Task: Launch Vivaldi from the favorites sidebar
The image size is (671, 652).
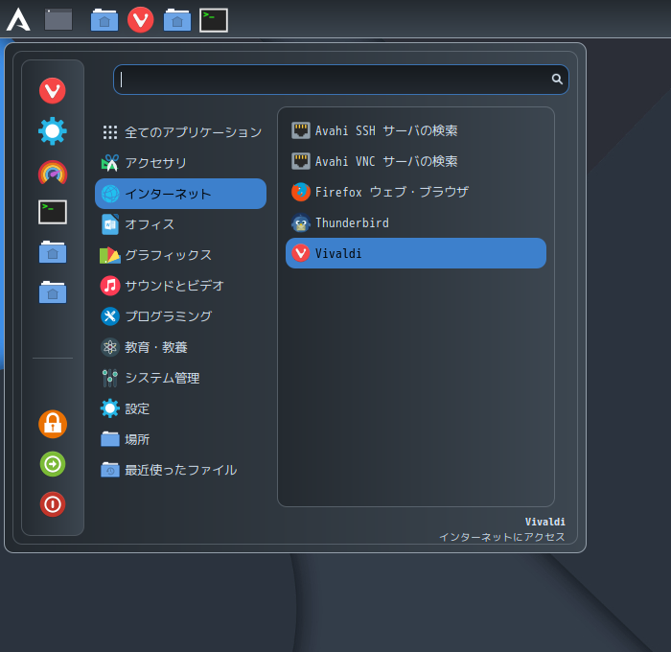Action: pos(53,91)
